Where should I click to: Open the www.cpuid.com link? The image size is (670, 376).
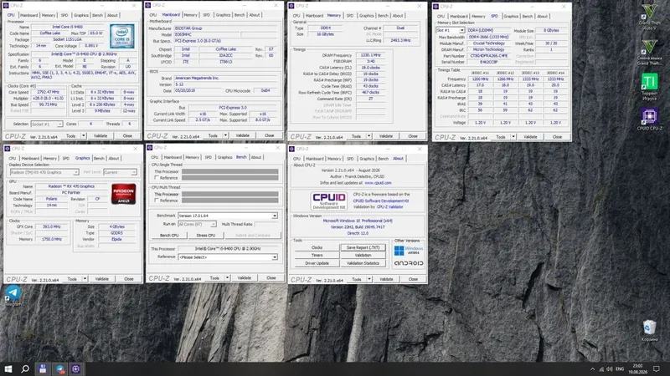click(x=378, y=182)
